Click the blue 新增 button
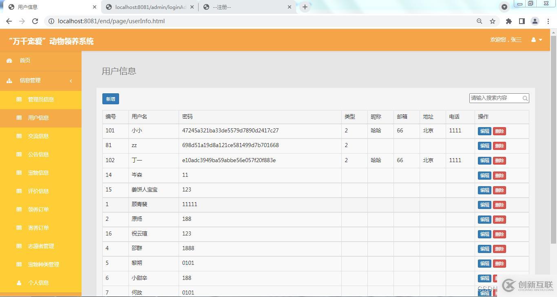The width and height of the screenshot is (557, 297). tap(111, 99)
